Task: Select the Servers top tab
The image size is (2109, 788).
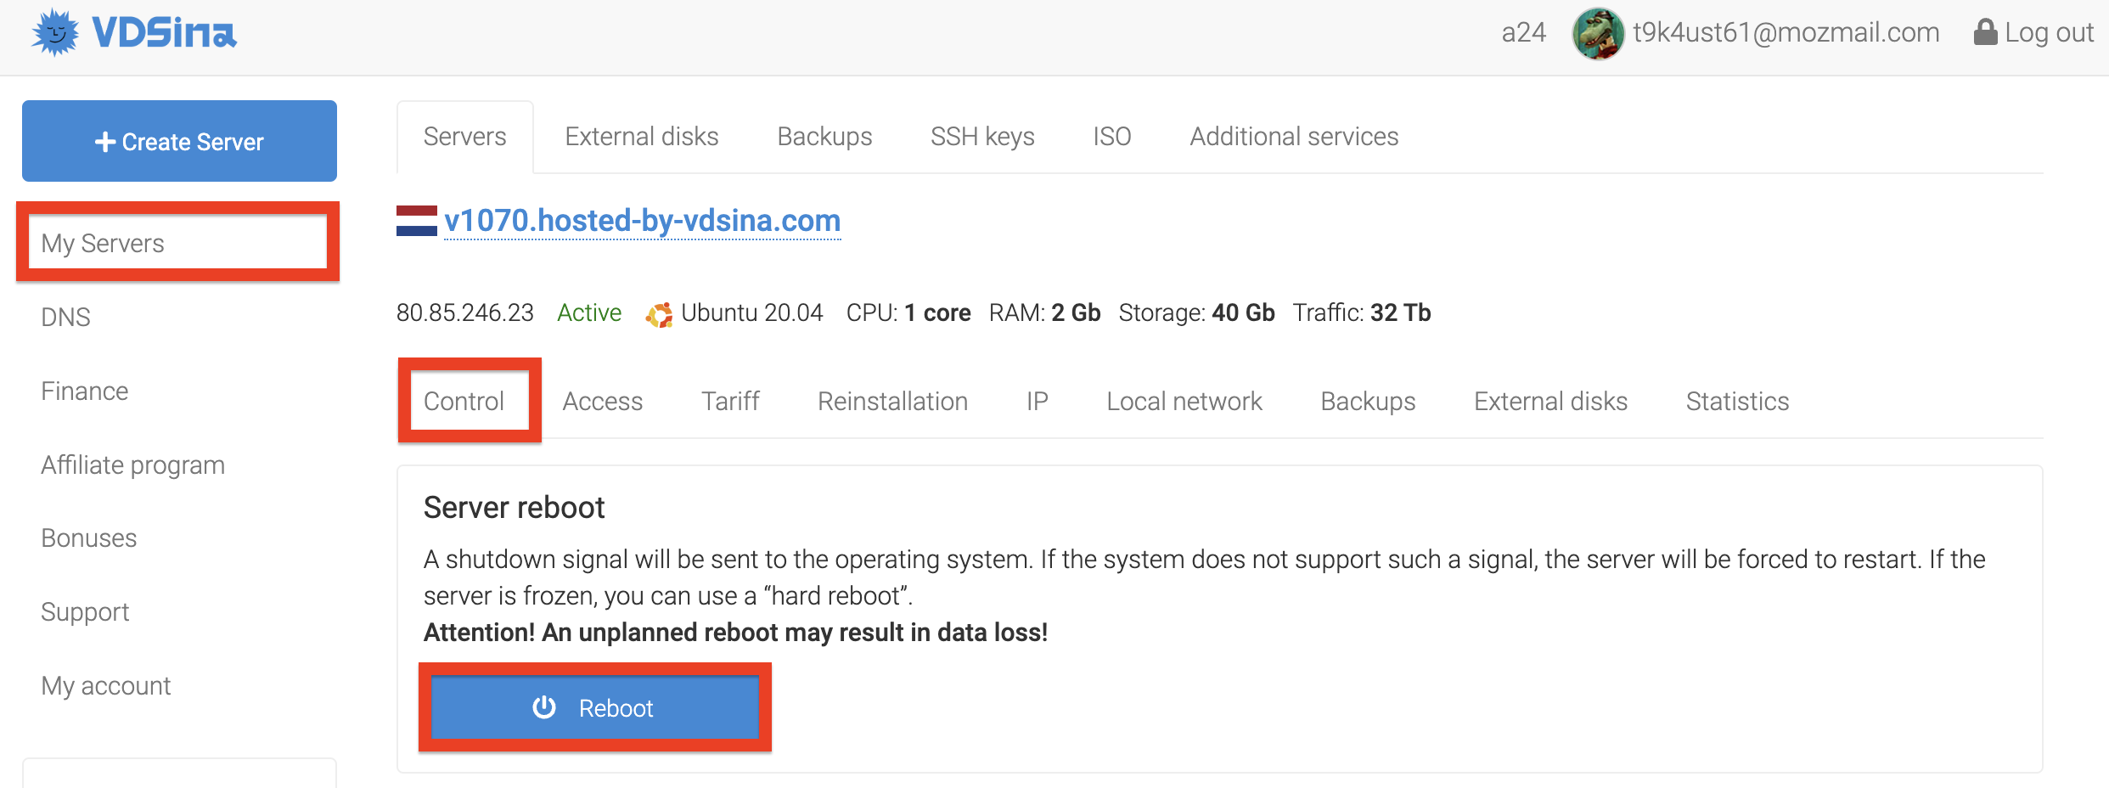Action: (465, 137)
